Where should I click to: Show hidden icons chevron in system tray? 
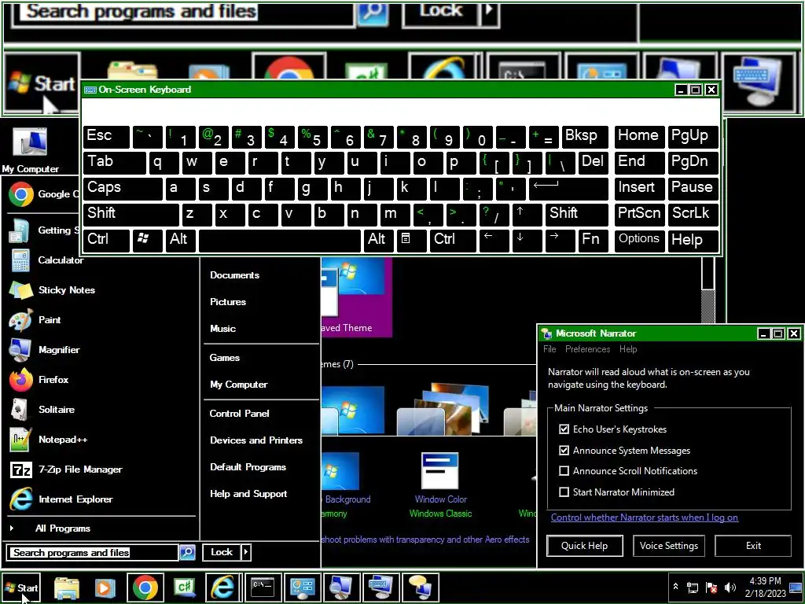pyautogui.click(x=675, y=587)
